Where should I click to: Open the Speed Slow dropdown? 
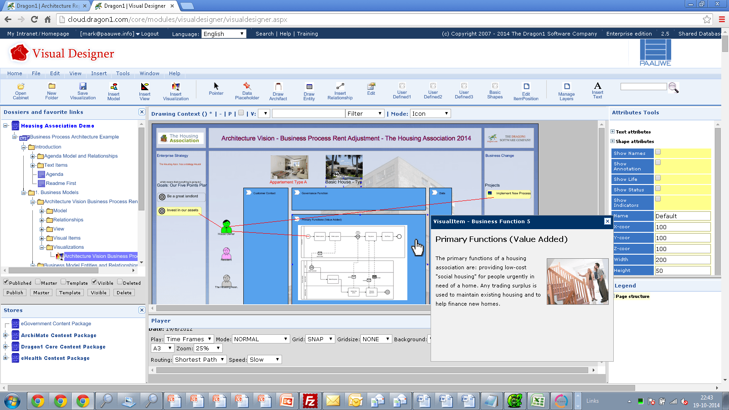(x=265, y=359)
